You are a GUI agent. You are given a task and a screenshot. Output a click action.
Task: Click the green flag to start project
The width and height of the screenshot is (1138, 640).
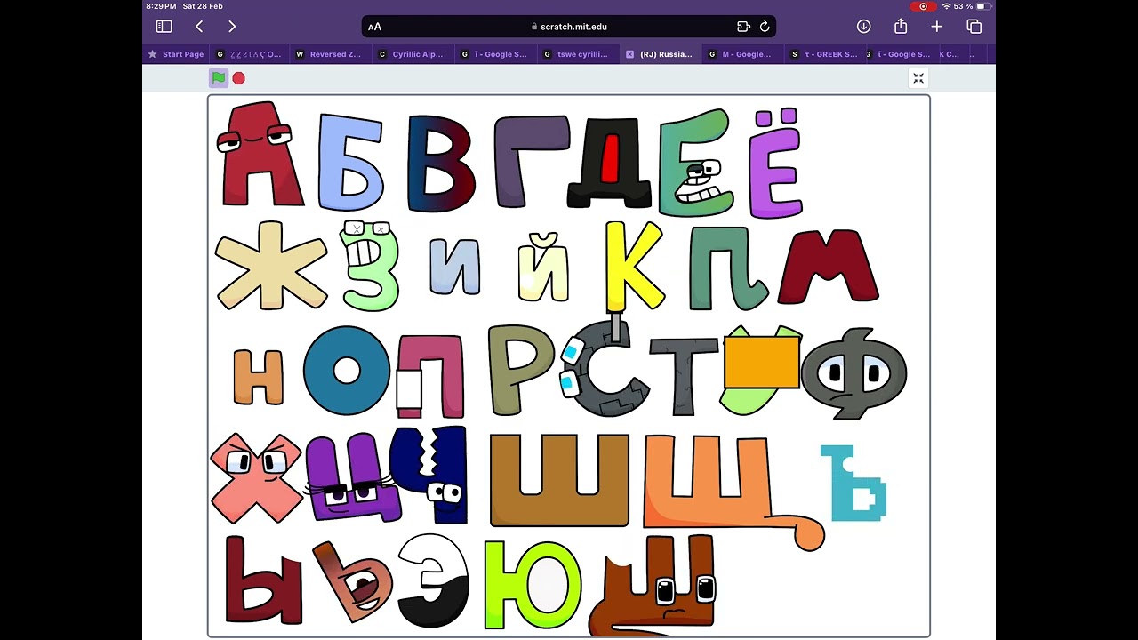pyautogui.click(x=219, y=78)
